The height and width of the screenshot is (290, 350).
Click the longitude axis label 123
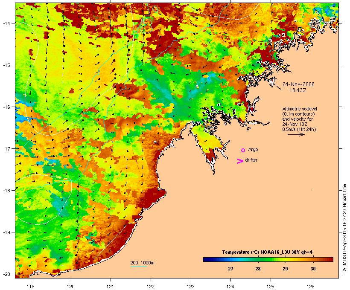pyautogui.click(x=191, y=287)
